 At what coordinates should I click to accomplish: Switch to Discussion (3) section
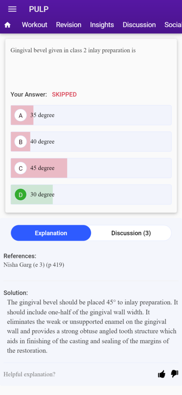pyautogui.click(x=131, y=233)
